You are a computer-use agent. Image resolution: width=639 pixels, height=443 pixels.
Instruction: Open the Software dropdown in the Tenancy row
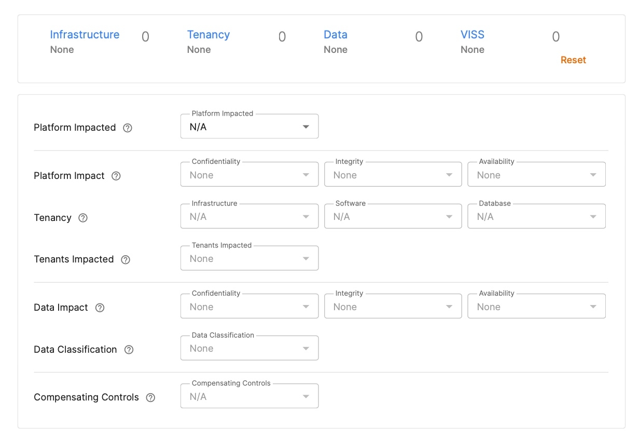(393, 216)
